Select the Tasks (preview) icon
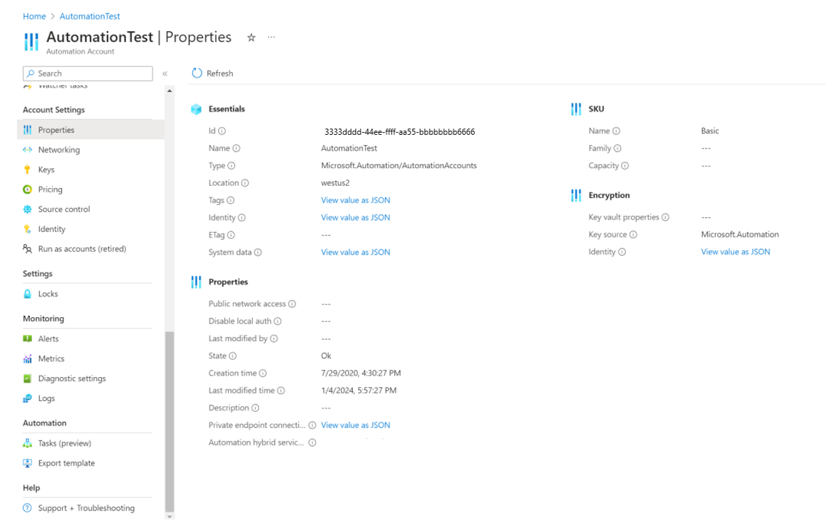 (x=27, y=443)
